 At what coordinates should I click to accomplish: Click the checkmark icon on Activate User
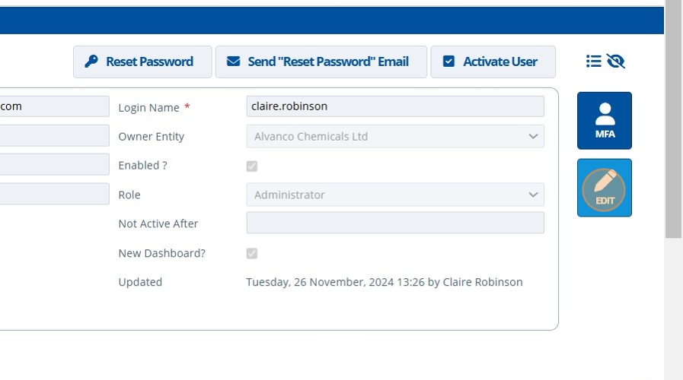tap(449, 62)
